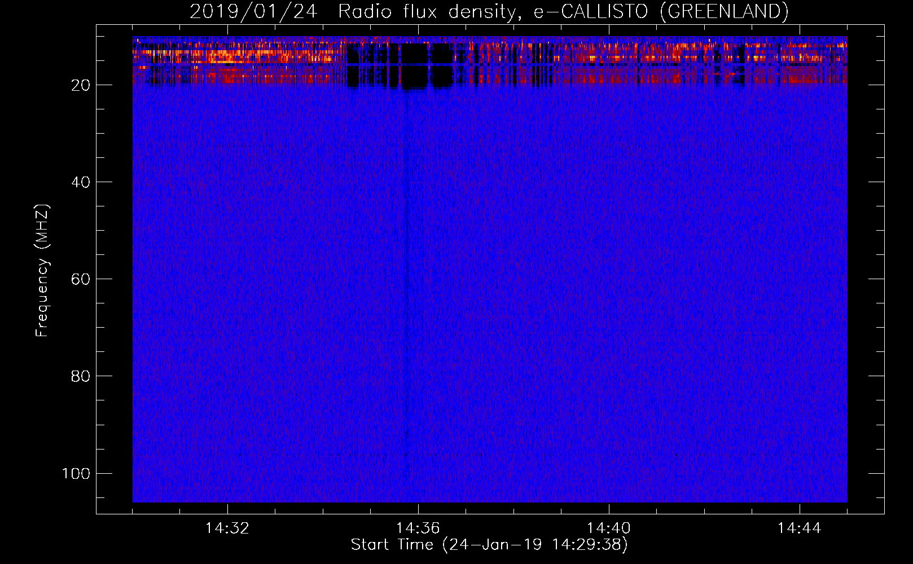Click the 14:40 time tick label
This screenshot has width=913, height=564.
click(x=609, y=528)
